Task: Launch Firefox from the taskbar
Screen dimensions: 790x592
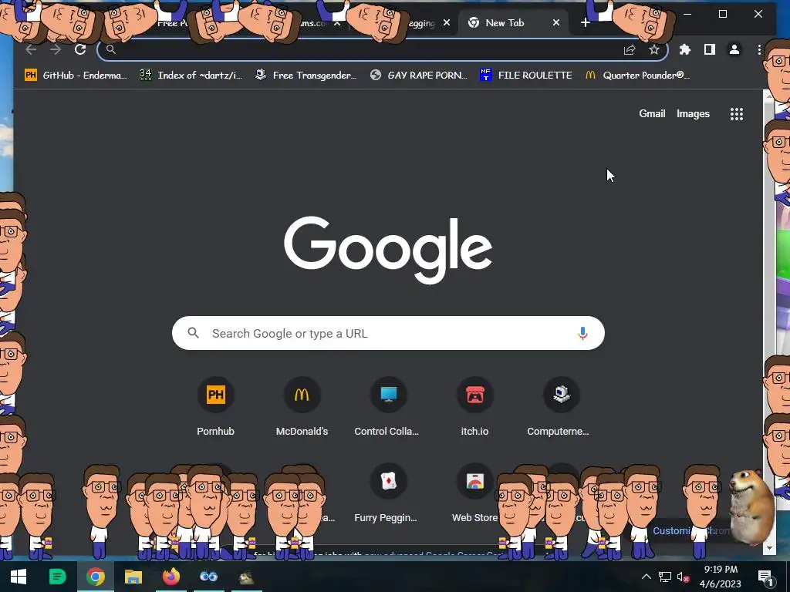Action: [170, 577]
